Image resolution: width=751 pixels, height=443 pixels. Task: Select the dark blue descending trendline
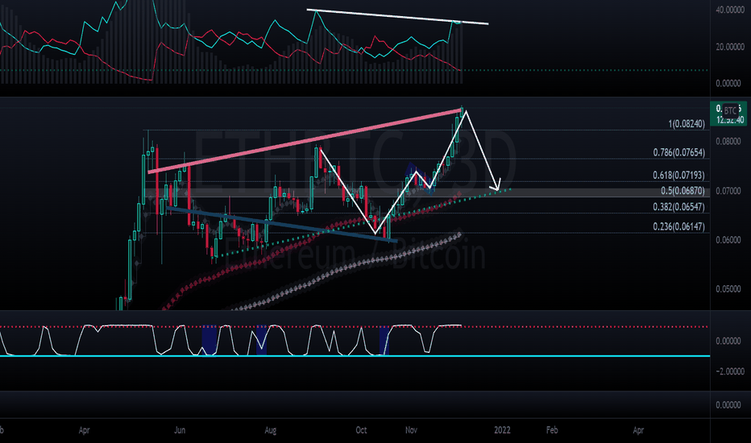tap(282, 224)
